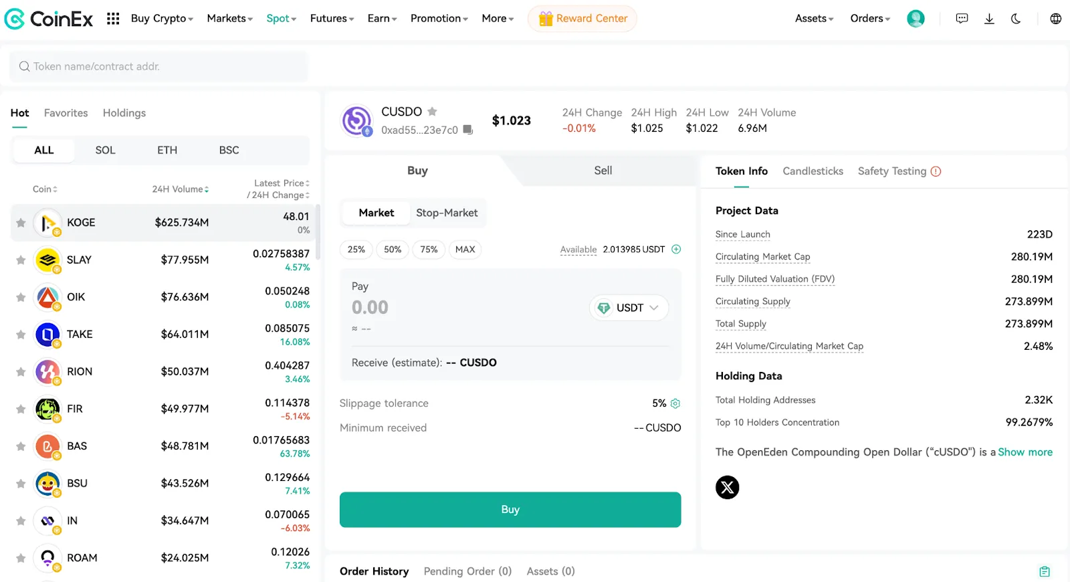Screen dimensions: 1070x582
Task: Expand the Earn dropdown
Action: pos(383,19)
